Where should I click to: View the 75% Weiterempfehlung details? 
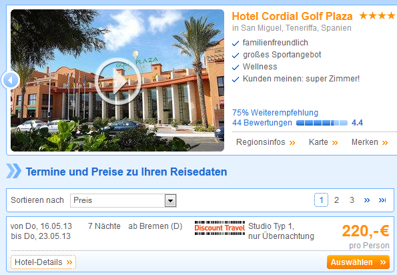tap(275, 112)
